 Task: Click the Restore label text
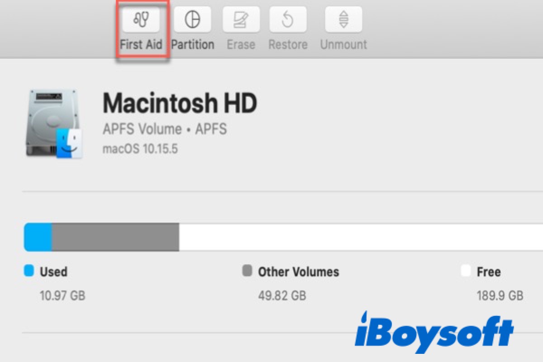point(288,44)
